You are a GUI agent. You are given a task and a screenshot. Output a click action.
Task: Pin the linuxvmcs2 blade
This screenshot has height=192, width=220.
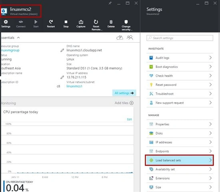(110, 3)
